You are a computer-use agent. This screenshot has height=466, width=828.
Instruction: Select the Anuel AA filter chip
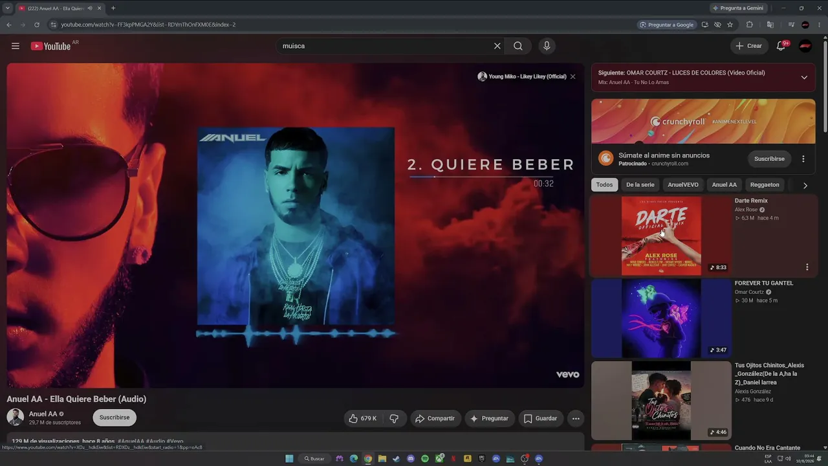pyautogui.click(x=724, y=184)
